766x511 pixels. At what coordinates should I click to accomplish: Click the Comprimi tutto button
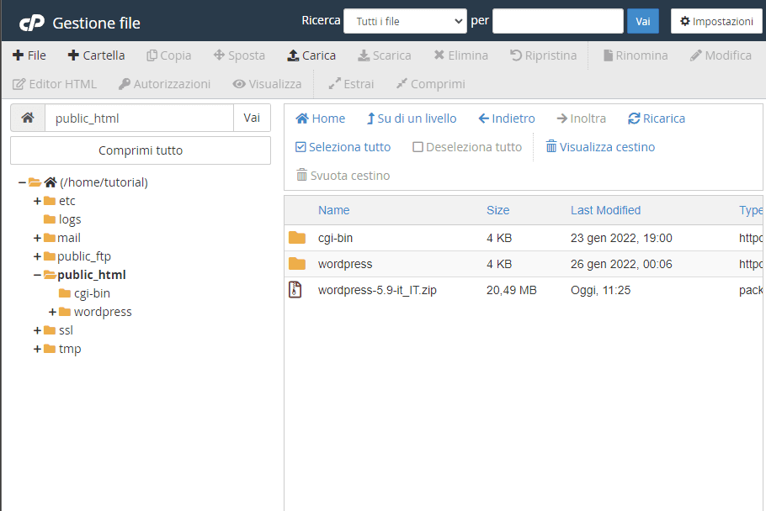(141, 150)
